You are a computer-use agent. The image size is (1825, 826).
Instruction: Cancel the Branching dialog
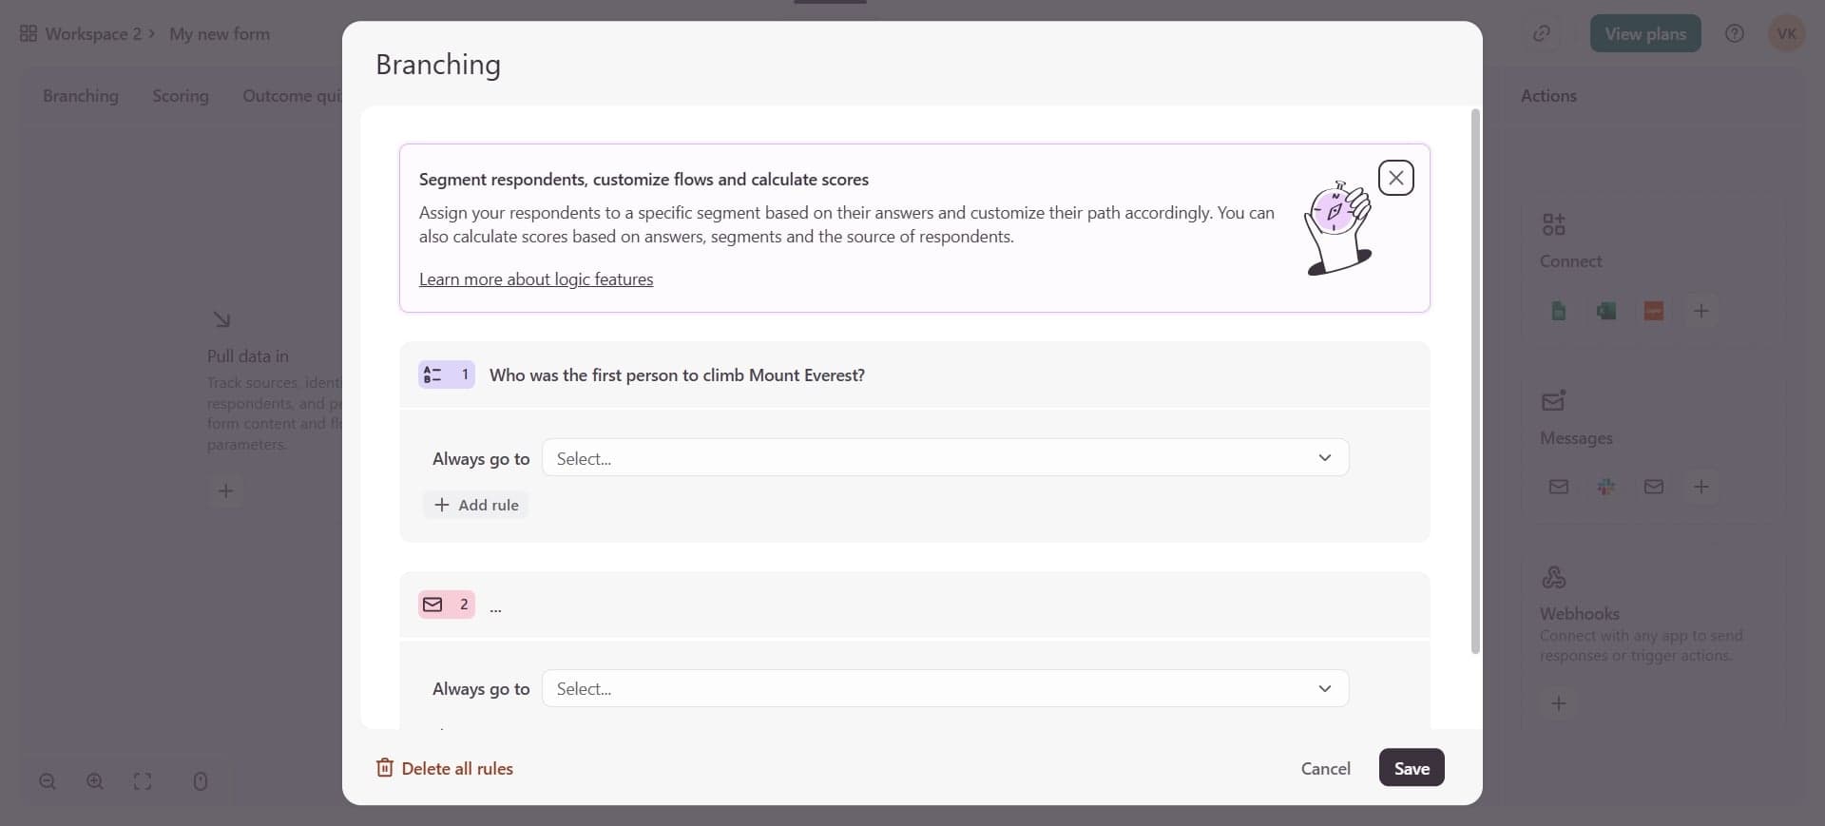click(x=1325, y=768)
